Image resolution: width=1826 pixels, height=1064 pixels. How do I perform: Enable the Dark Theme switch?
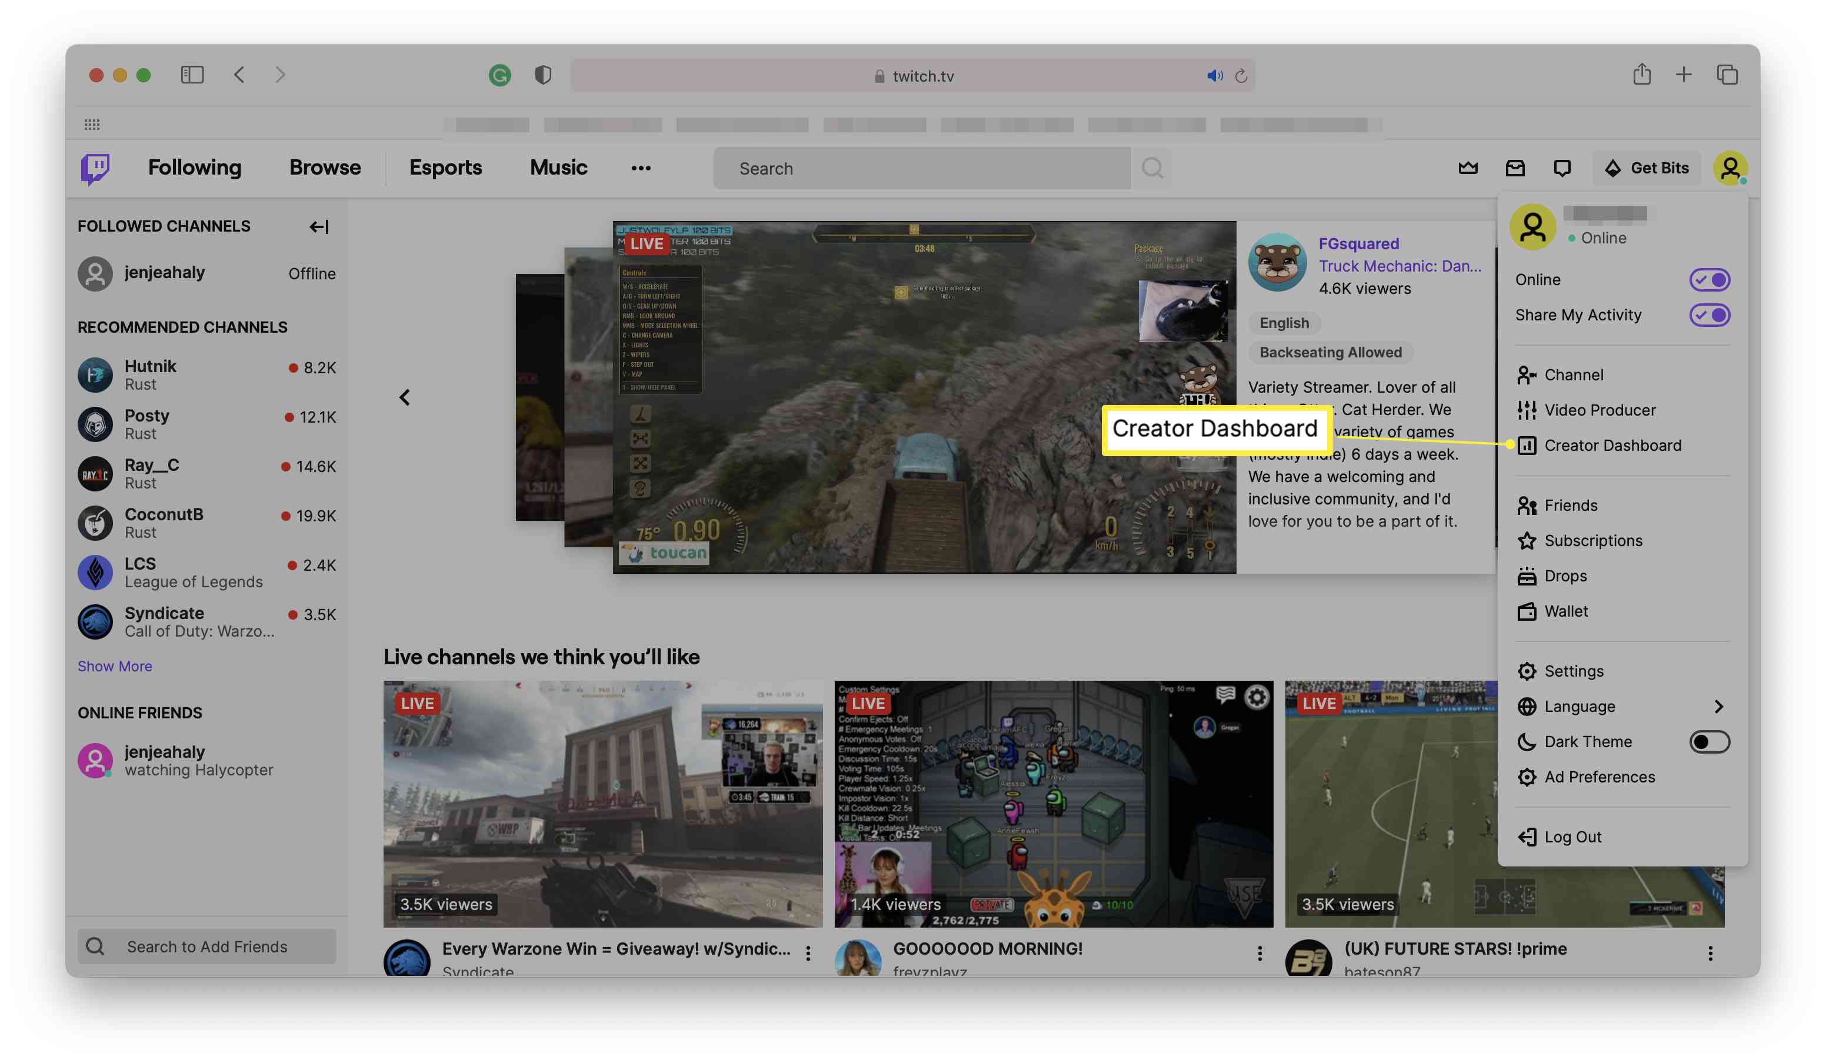(x=1710, y=742)
